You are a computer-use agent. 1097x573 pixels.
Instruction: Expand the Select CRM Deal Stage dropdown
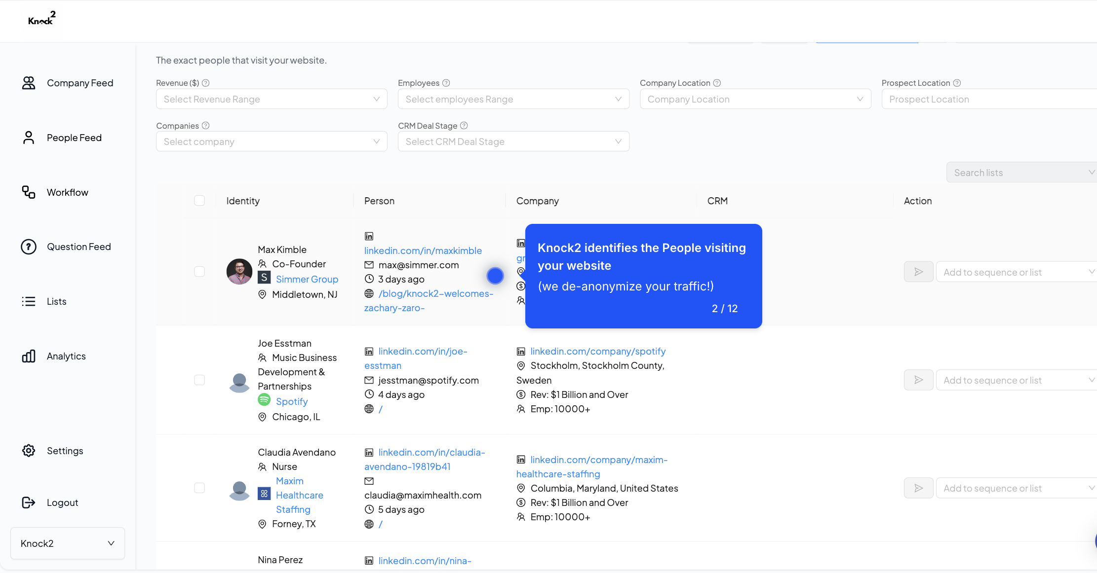tap(513, 142)
